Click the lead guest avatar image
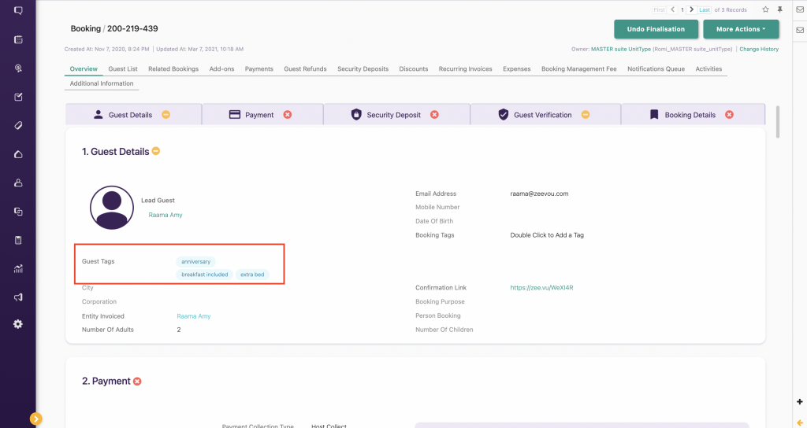 point(112,208)
